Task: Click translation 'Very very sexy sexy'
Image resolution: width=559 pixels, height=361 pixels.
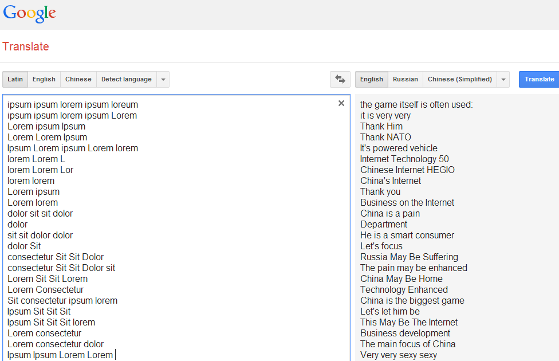Action: point(399,355)
